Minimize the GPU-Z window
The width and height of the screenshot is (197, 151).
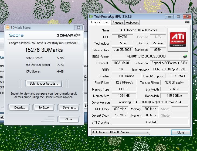(169, 17)
